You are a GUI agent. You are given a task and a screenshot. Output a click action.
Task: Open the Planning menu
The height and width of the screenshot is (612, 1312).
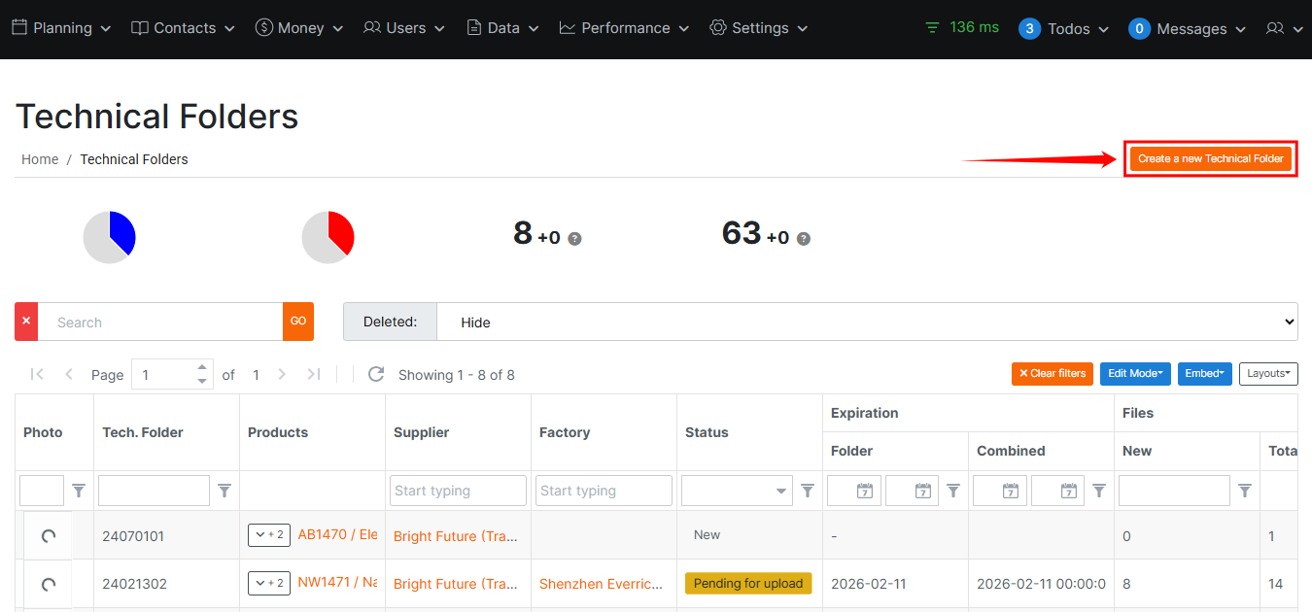pos(61,28)
